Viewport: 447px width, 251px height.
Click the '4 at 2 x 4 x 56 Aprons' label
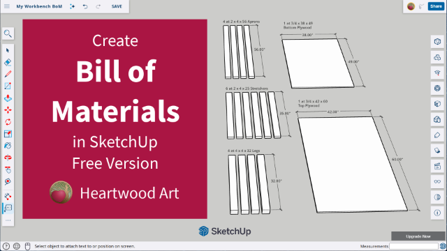(241, 22)
